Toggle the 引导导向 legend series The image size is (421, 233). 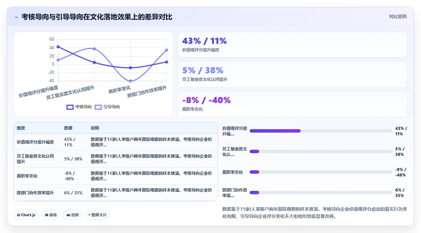(x=107, y=107)
